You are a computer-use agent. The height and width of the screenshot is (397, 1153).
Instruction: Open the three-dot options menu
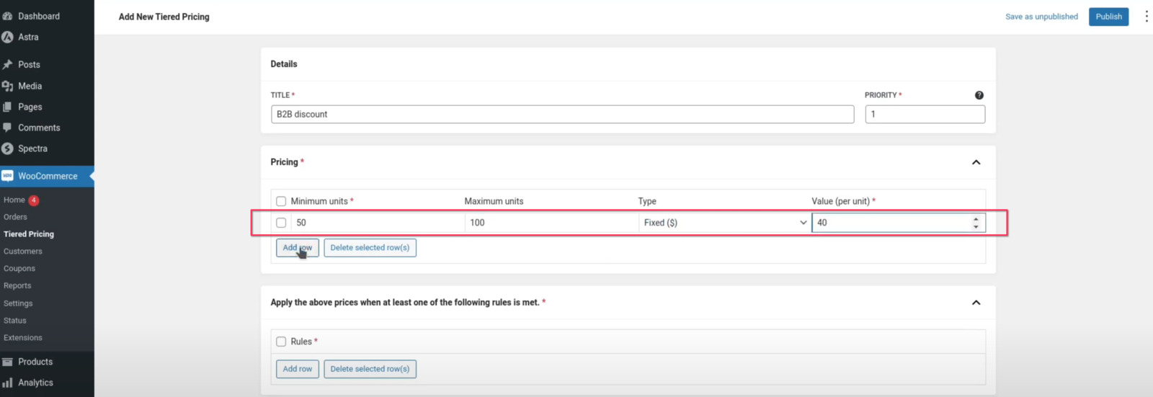pyautogui.click(x=1146, y=17)
